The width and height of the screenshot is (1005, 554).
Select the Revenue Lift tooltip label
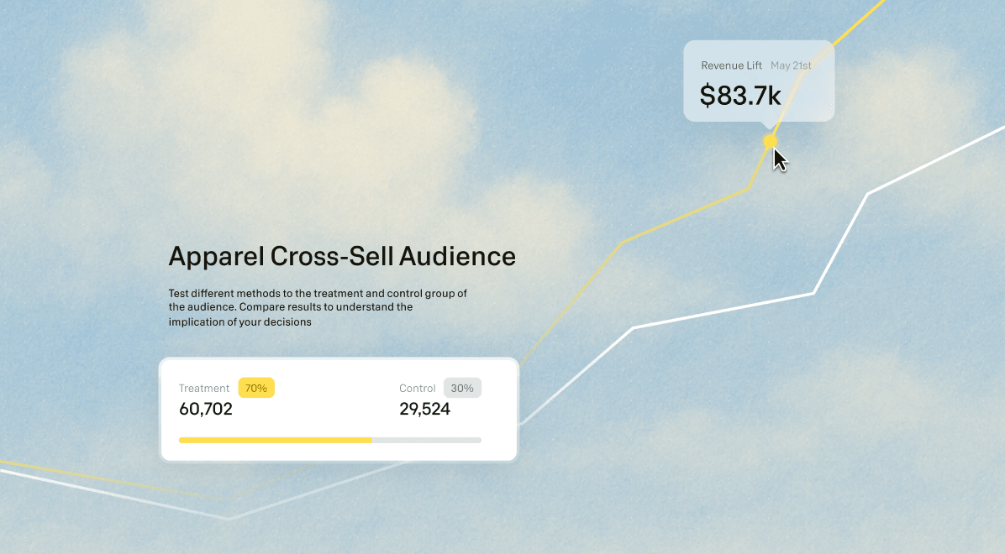coord(731,65)
